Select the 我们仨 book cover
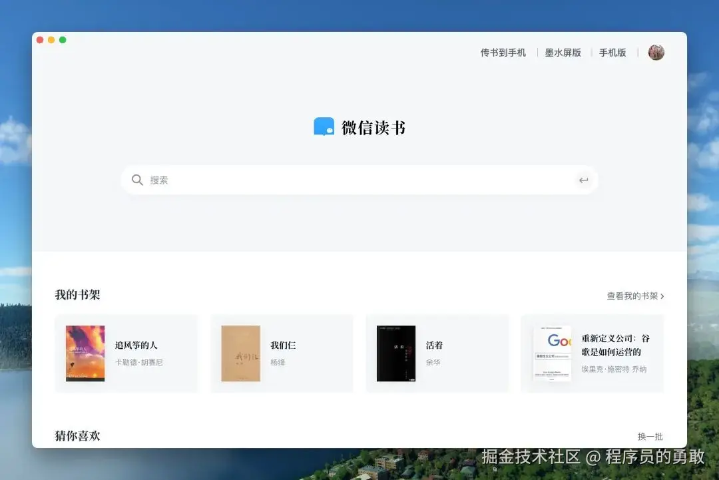Viewport: 719px width, 480px height. click(240, 353)
